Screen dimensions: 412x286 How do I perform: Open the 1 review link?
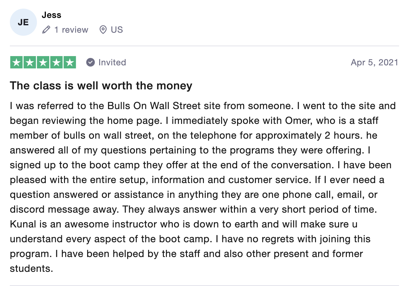click(x=71, y=30)
